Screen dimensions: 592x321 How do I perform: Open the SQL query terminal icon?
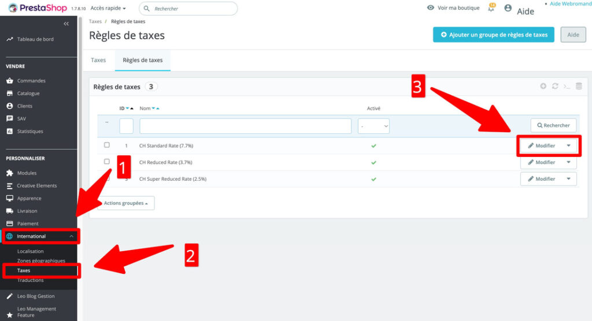567,87
